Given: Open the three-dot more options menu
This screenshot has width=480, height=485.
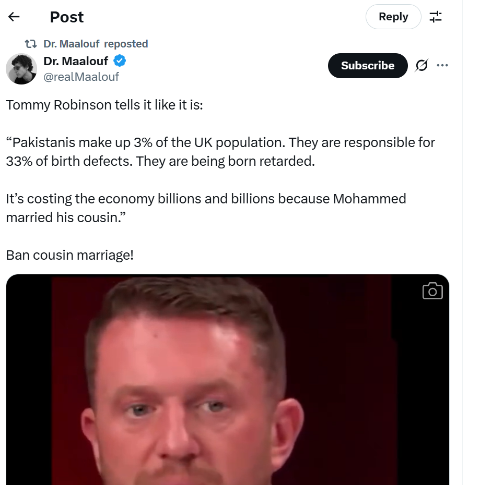Looking at the screenshot, I should [442, 66].
